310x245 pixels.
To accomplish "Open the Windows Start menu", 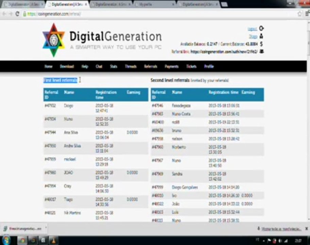I will click(6, 240).
